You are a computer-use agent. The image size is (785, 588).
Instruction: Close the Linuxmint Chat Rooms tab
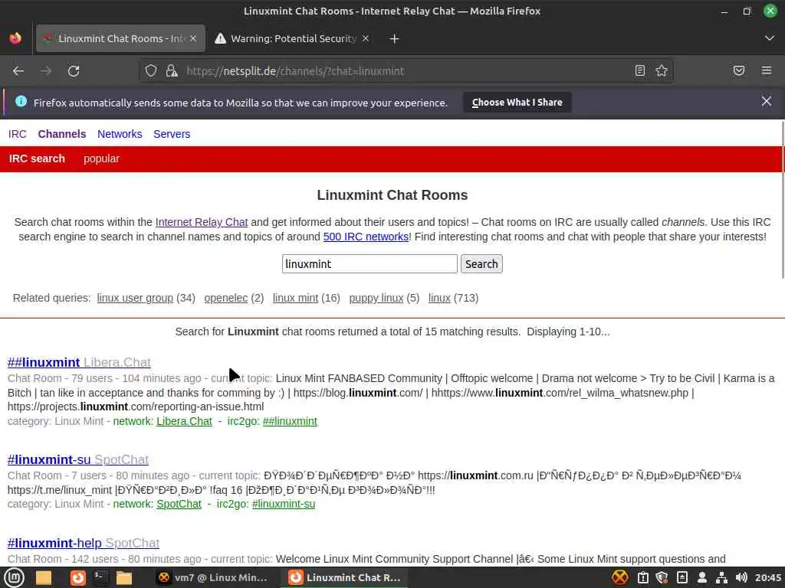(193, 38)
